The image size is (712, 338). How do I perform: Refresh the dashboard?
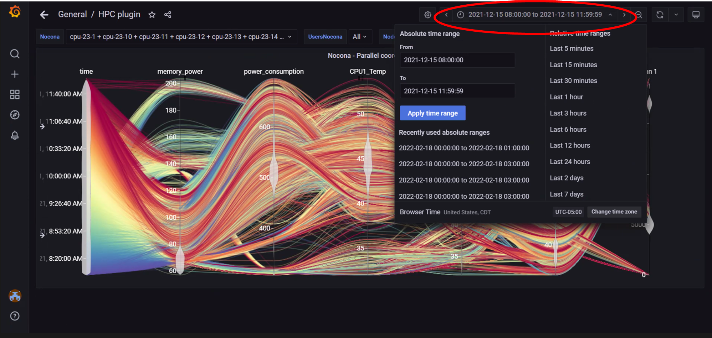[x=660, y=15]
